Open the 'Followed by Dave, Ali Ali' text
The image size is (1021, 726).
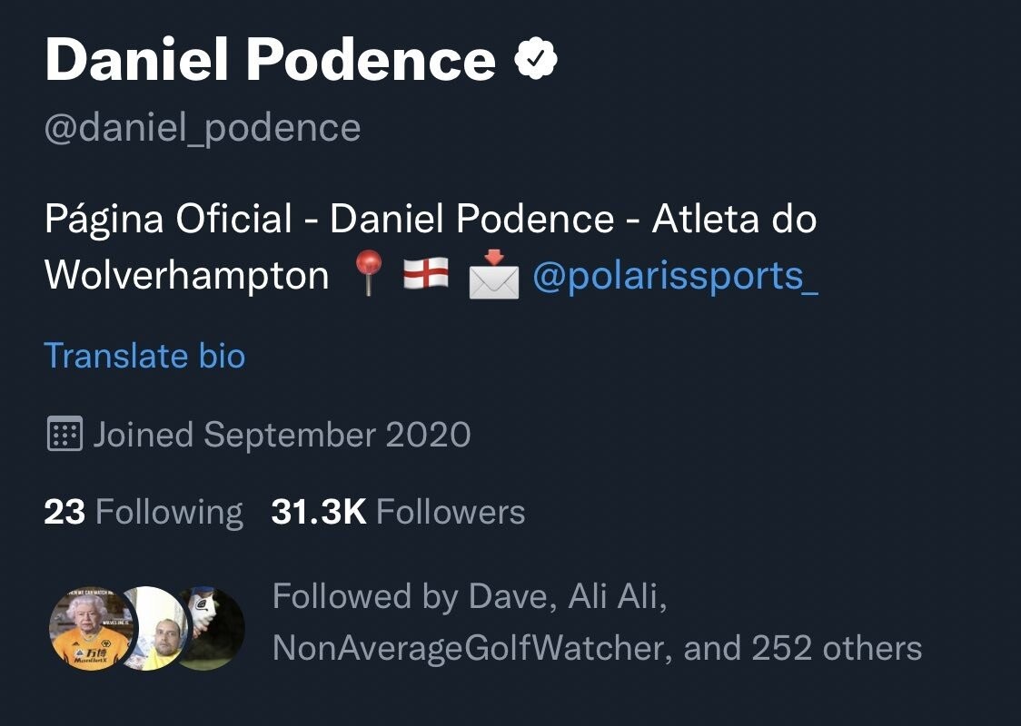[x=470, y=597]
